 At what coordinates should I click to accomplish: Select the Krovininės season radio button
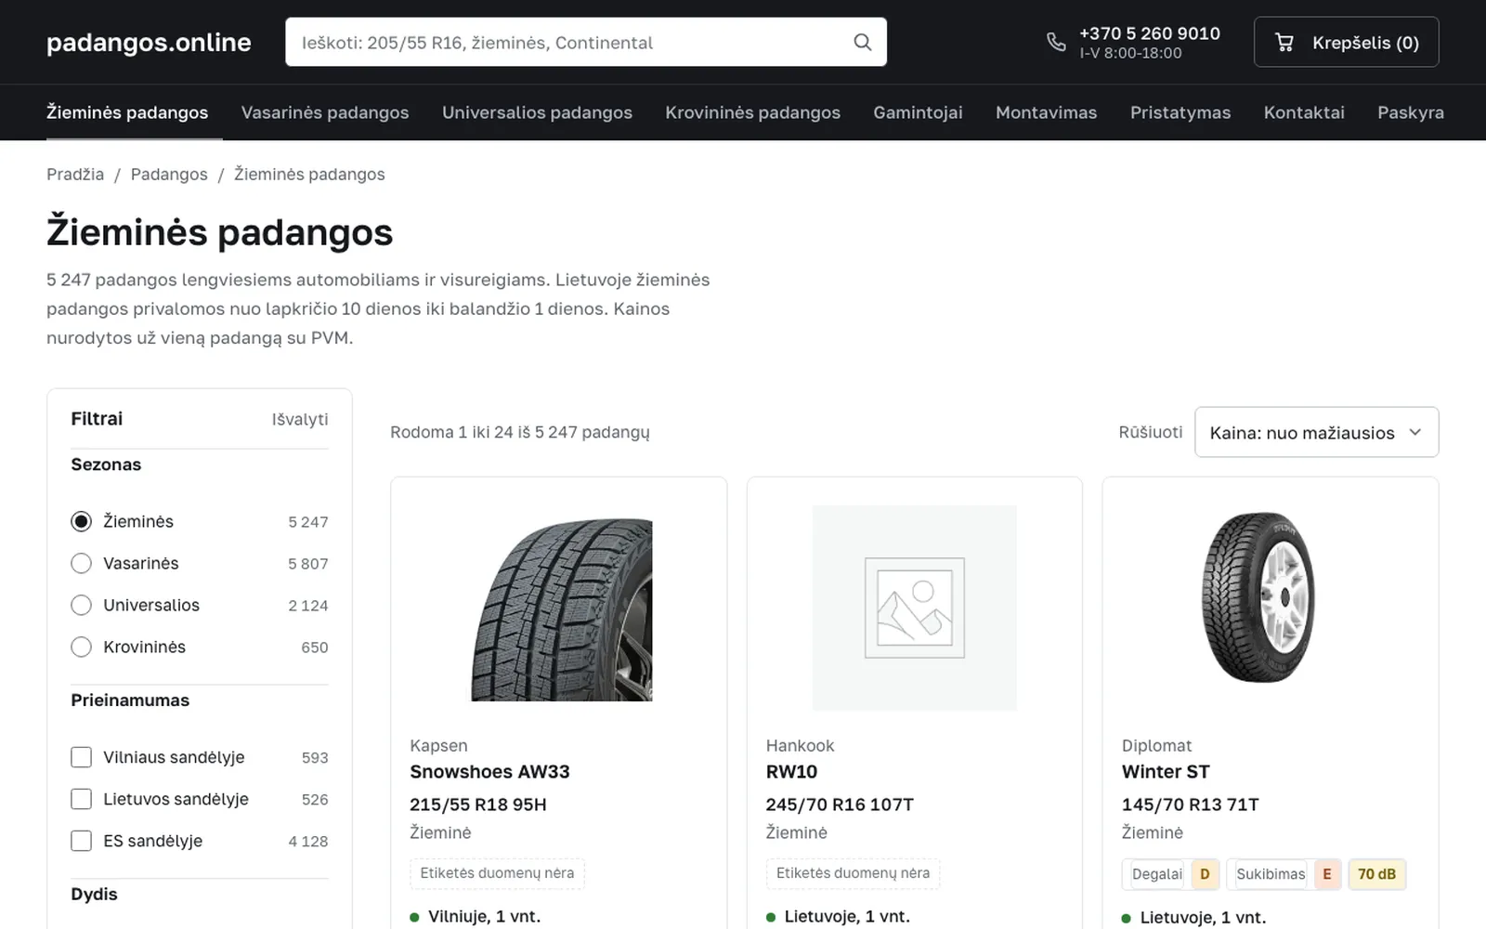point(82,647)
